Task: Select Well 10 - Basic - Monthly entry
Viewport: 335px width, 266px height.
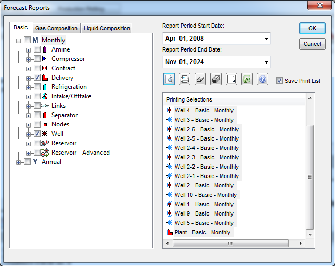Action: pyautogui.click(x=205, y=195)
